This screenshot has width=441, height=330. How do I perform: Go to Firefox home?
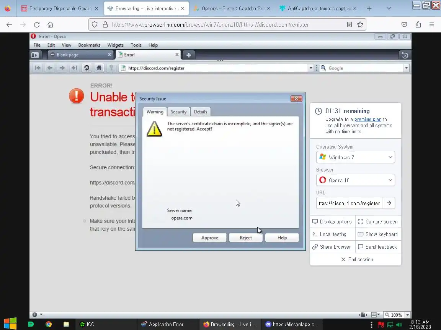[x=51, y=25]
